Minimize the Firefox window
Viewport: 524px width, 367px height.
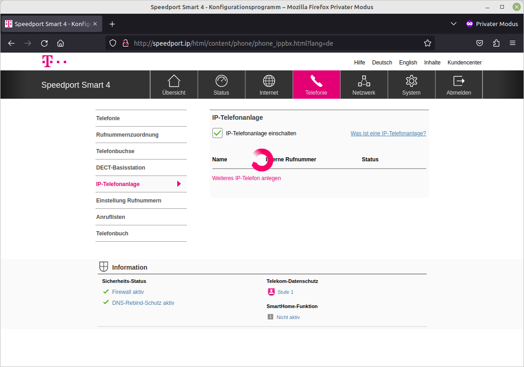487,7
